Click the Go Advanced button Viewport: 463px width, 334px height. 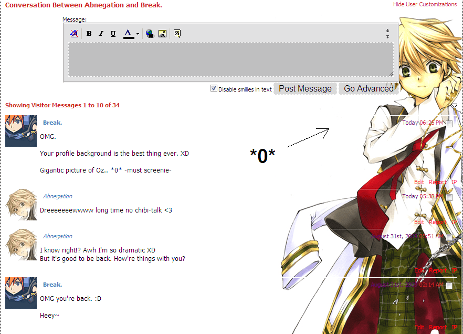coord(369,88)
